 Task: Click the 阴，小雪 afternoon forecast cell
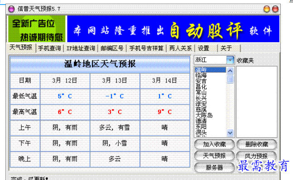point(115,144)
